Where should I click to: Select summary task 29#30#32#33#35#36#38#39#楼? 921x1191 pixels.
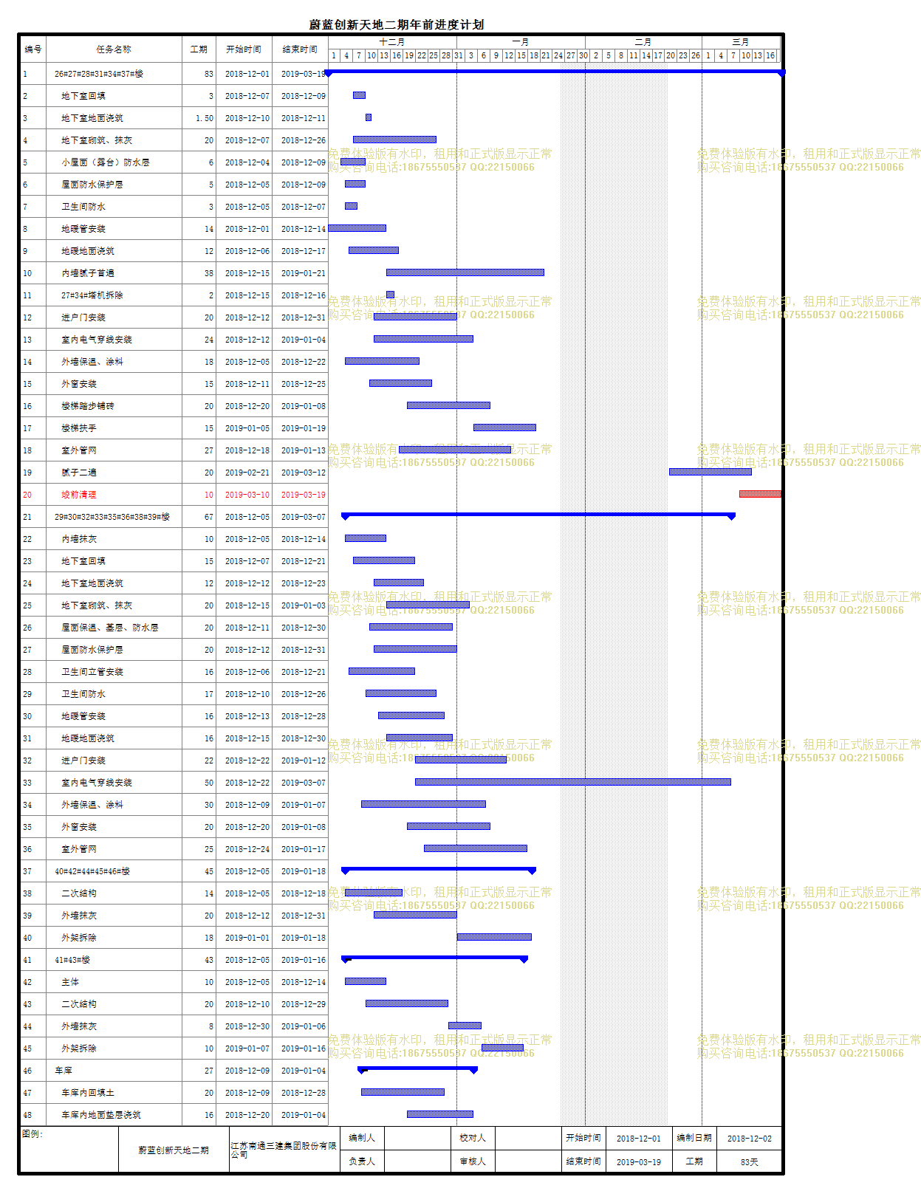pos(112,517)
